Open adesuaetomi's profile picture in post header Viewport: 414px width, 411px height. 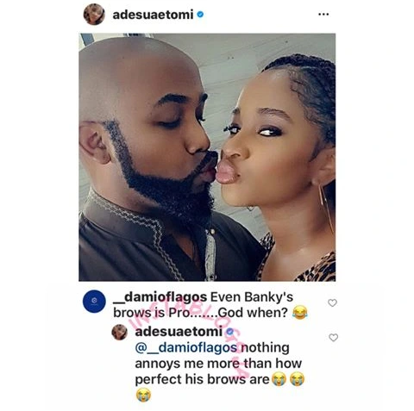tap(94, 15)
